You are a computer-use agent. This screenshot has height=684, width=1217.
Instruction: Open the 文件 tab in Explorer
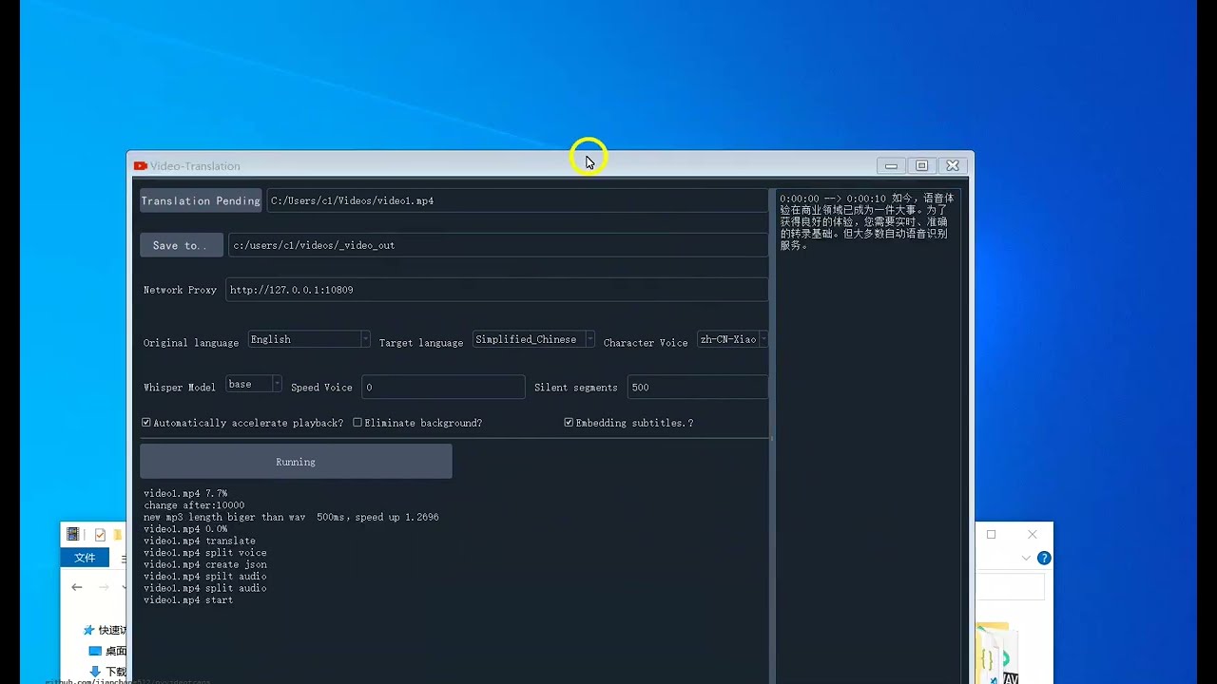[x=86, y=558]
